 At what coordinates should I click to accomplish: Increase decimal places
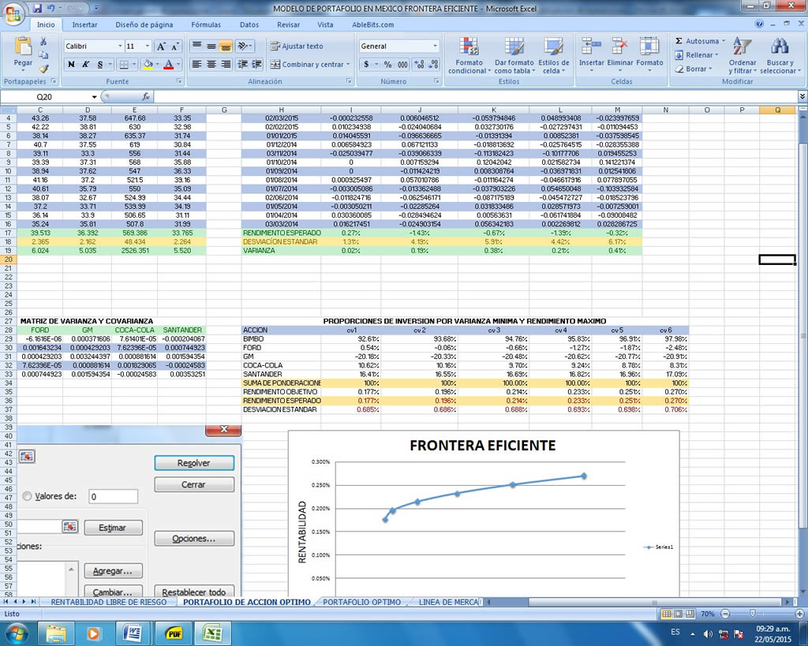pos(420,65)
